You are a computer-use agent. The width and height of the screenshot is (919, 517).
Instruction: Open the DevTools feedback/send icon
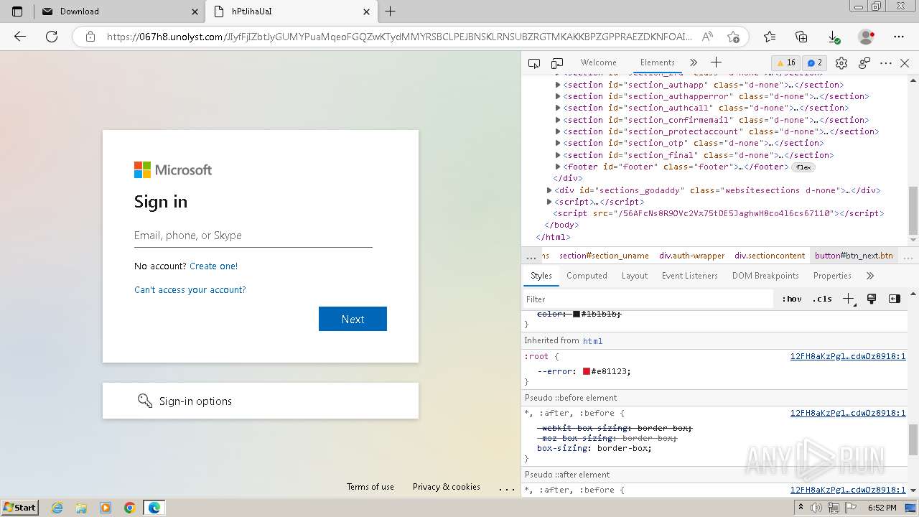pyautogui.click(x=864, y=63)
